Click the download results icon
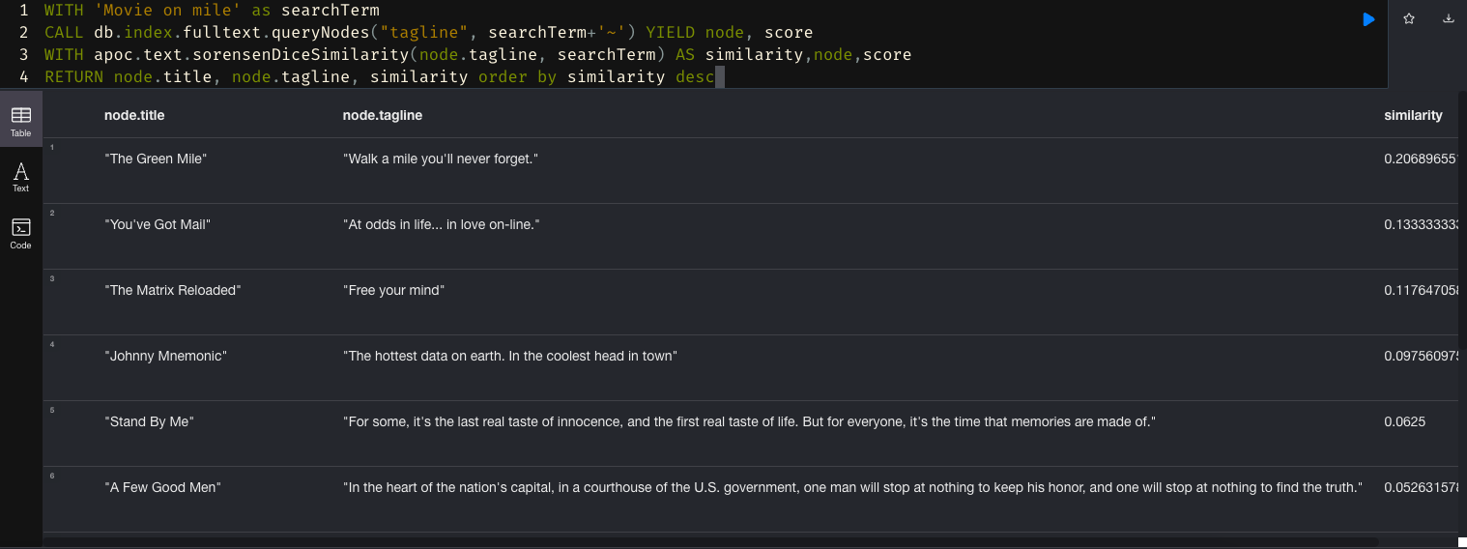This screenshot has width=1467, height=549. [x=1448, y=19]
